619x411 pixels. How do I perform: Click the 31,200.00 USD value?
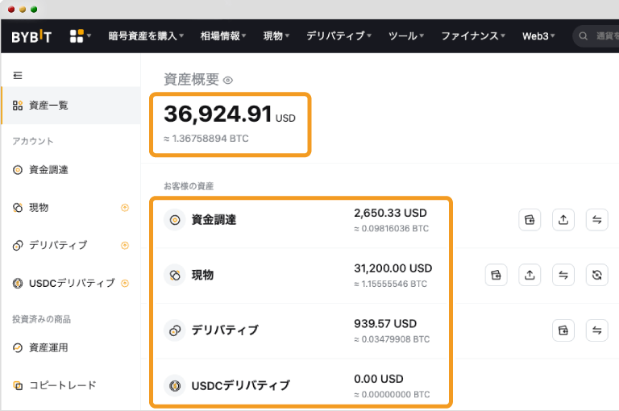coord(393,268)
